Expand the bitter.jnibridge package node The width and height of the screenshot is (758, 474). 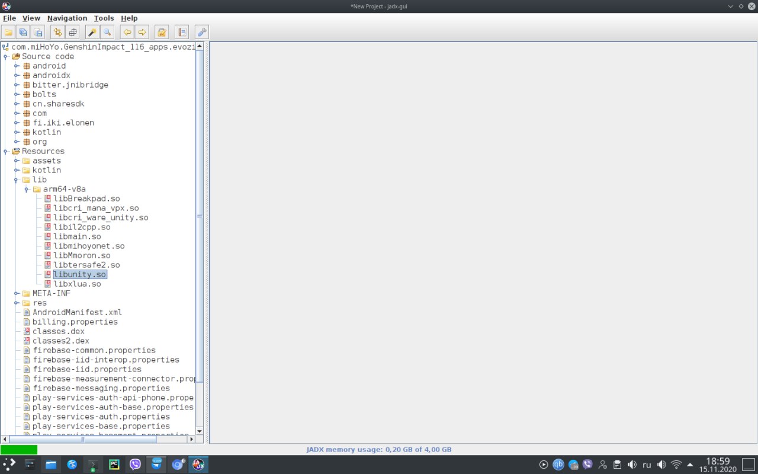17,85
